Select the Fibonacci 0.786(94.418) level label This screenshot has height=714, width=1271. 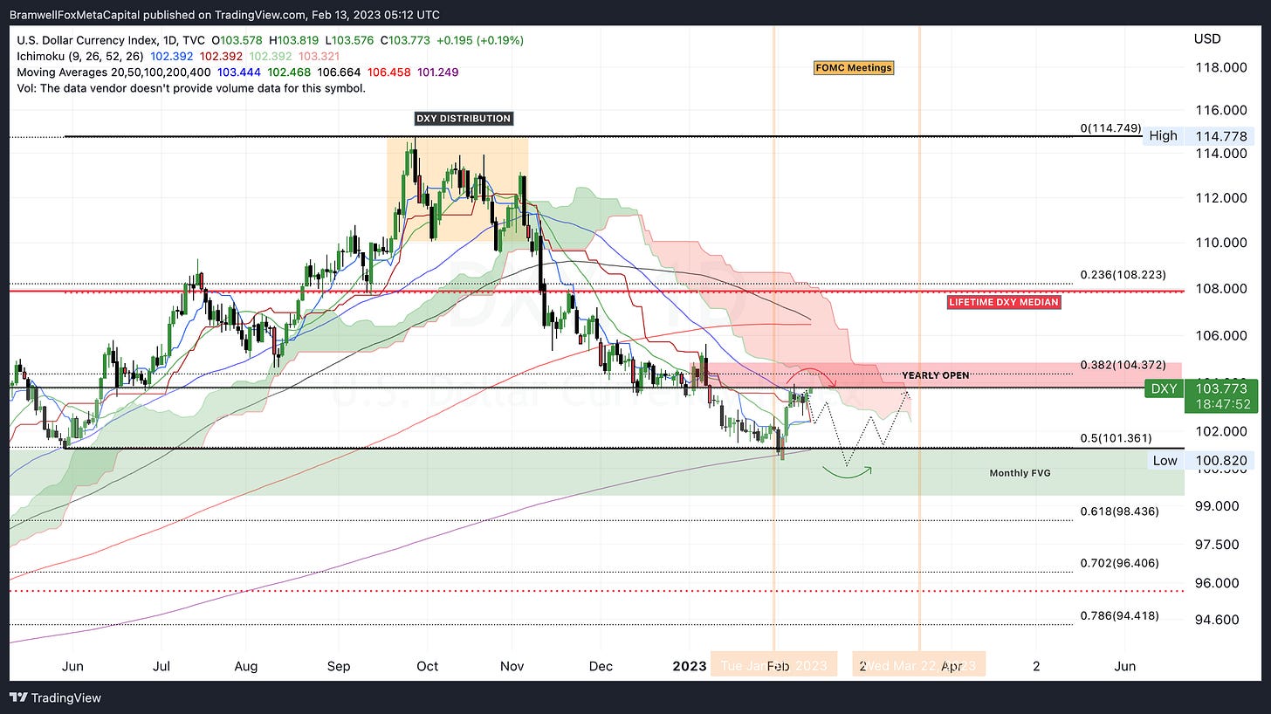coord(1119,615)
